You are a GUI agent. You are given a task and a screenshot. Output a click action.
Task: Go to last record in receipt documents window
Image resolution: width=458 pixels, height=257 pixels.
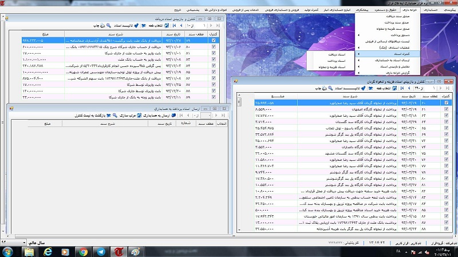coord(218,26)
